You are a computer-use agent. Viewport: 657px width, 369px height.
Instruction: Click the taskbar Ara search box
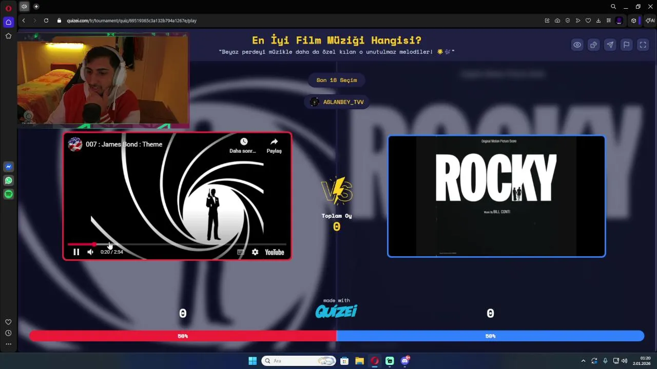pyautogui.click(x=298, y=361)
